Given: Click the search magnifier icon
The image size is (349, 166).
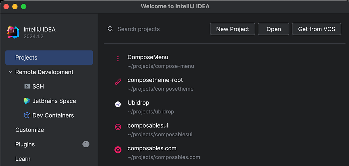Looking at the screenshot, I should click(111, 29).
